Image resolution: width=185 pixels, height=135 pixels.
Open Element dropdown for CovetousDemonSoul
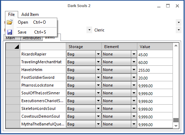coord(134,116)
